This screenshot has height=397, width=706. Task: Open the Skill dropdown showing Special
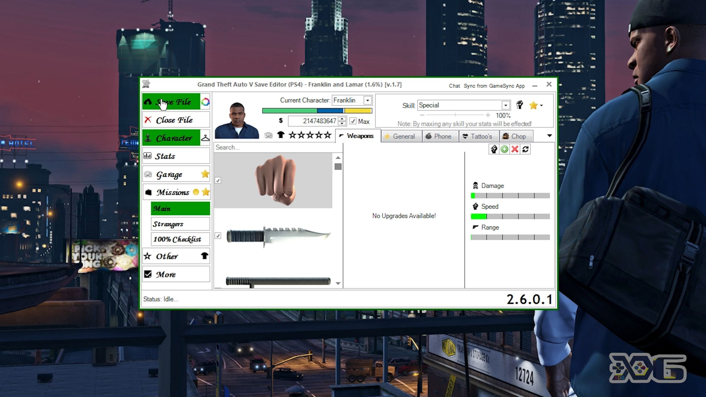point(464,105)
